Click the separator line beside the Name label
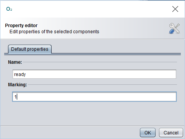185x139 pixels. [x=100, y=62]
